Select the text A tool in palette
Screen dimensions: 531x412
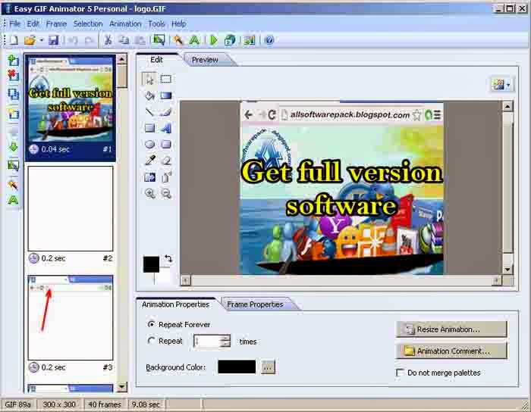(166, 128)
